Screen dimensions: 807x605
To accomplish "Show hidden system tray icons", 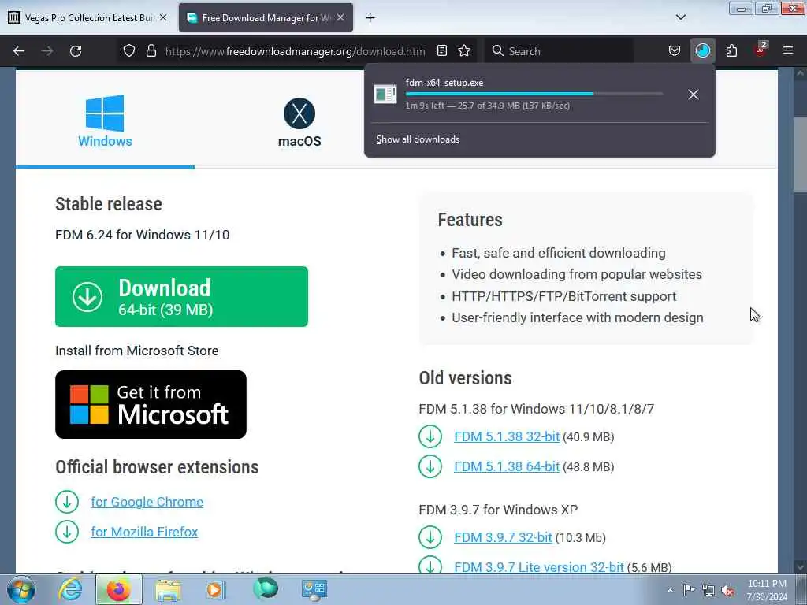I will (x=670, y=590).
